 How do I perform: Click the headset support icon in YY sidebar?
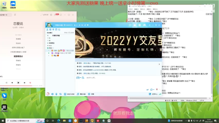point(50,30)
